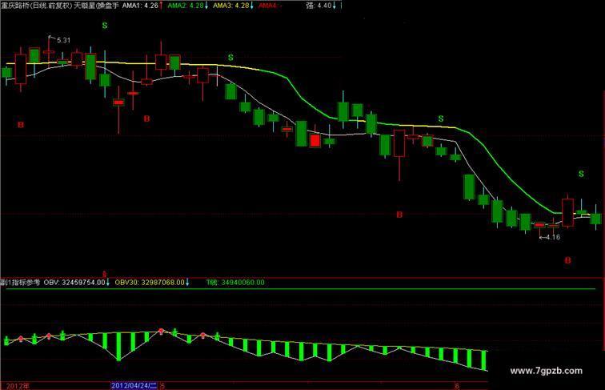Click the '2012年' year label on time axis
This screenshot has height=390, width=605.
click(x=18, y=386)
